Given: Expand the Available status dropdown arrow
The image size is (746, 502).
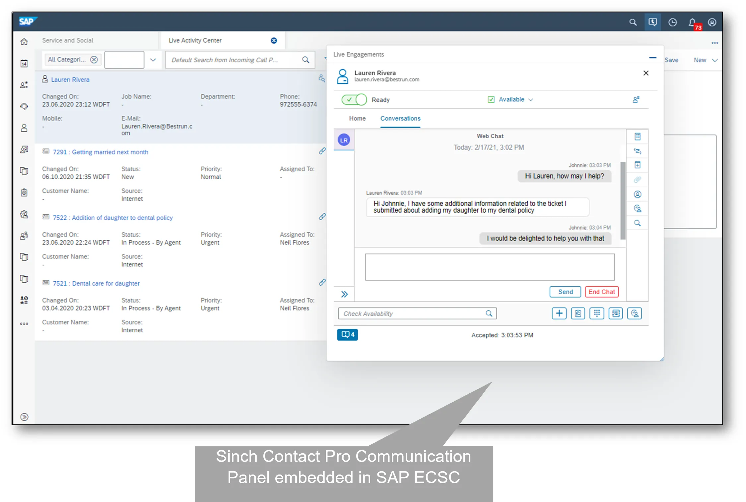Looking at the screenshot, I should tap(531, 100).
